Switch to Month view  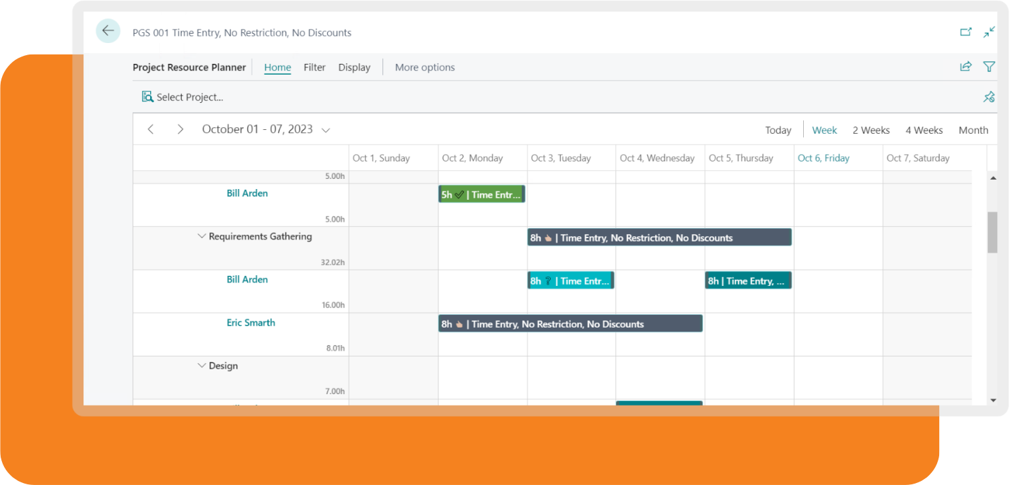974,129
